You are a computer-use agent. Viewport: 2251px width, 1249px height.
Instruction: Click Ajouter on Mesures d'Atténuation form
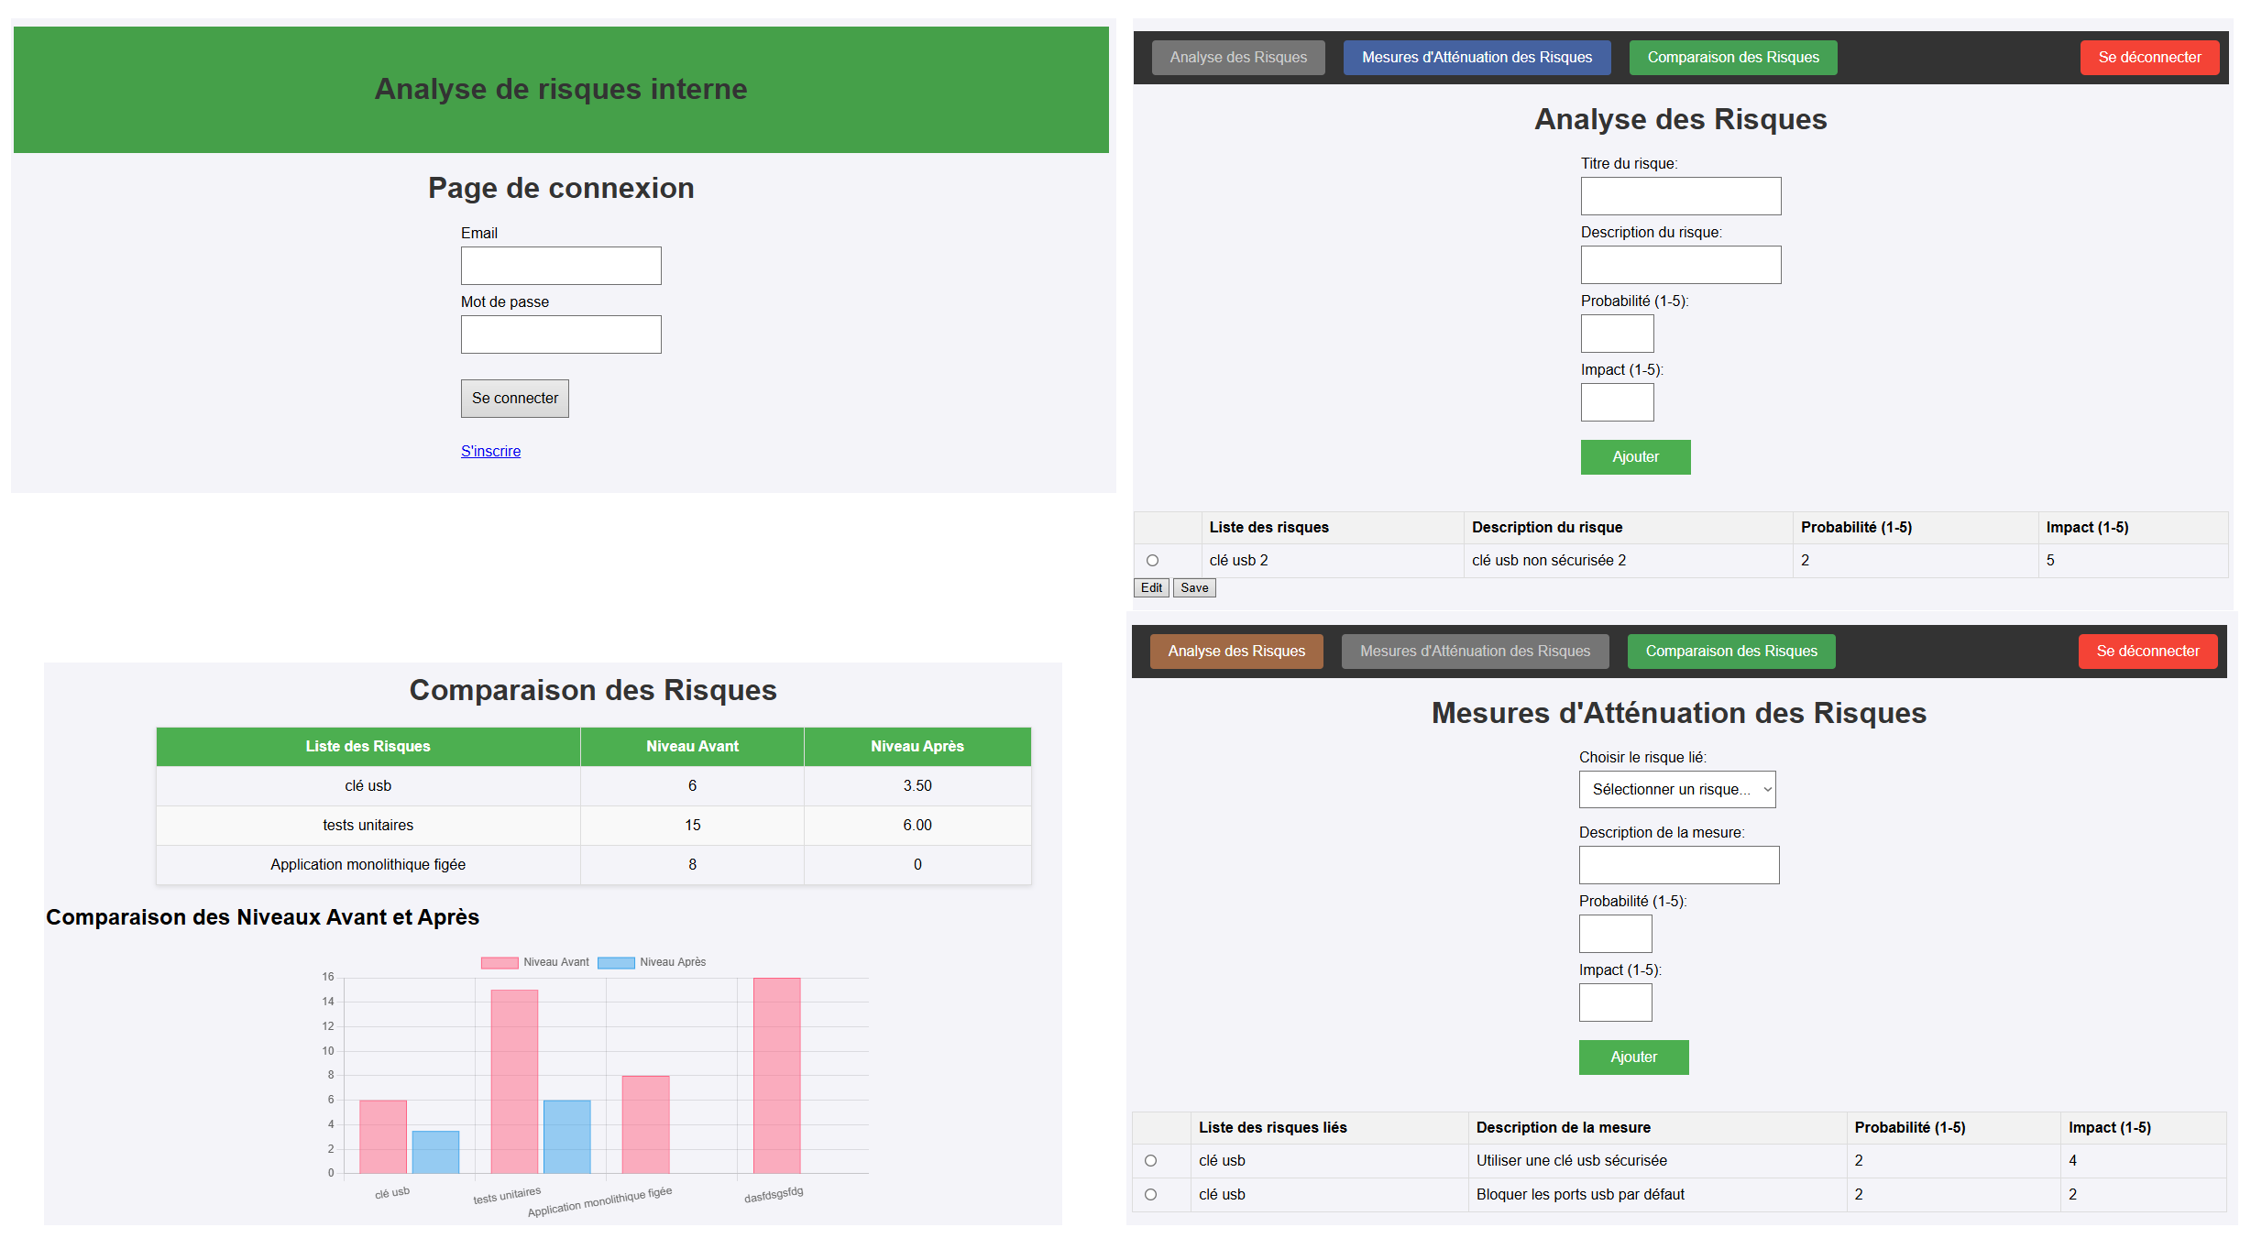[1633, 1057]
